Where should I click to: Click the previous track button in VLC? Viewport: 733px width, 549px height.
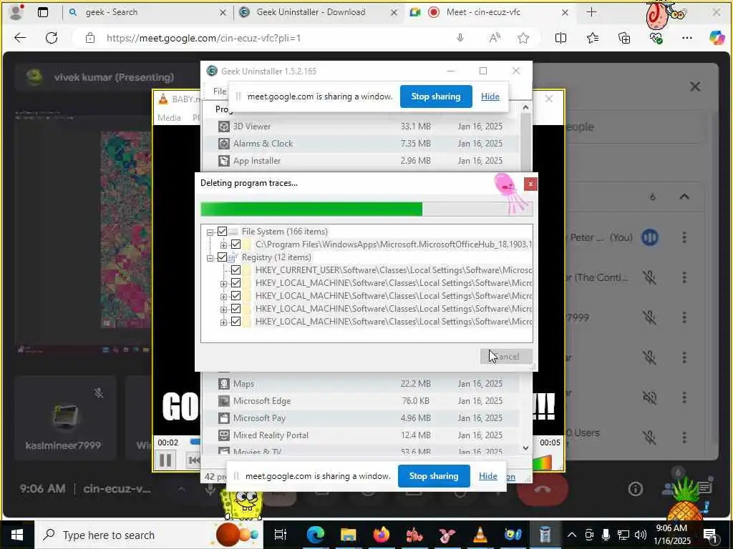point(193,461)
